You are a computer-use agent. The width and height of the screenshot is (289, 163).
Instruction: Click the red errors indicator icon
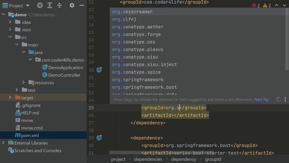[x=254, y=5]
